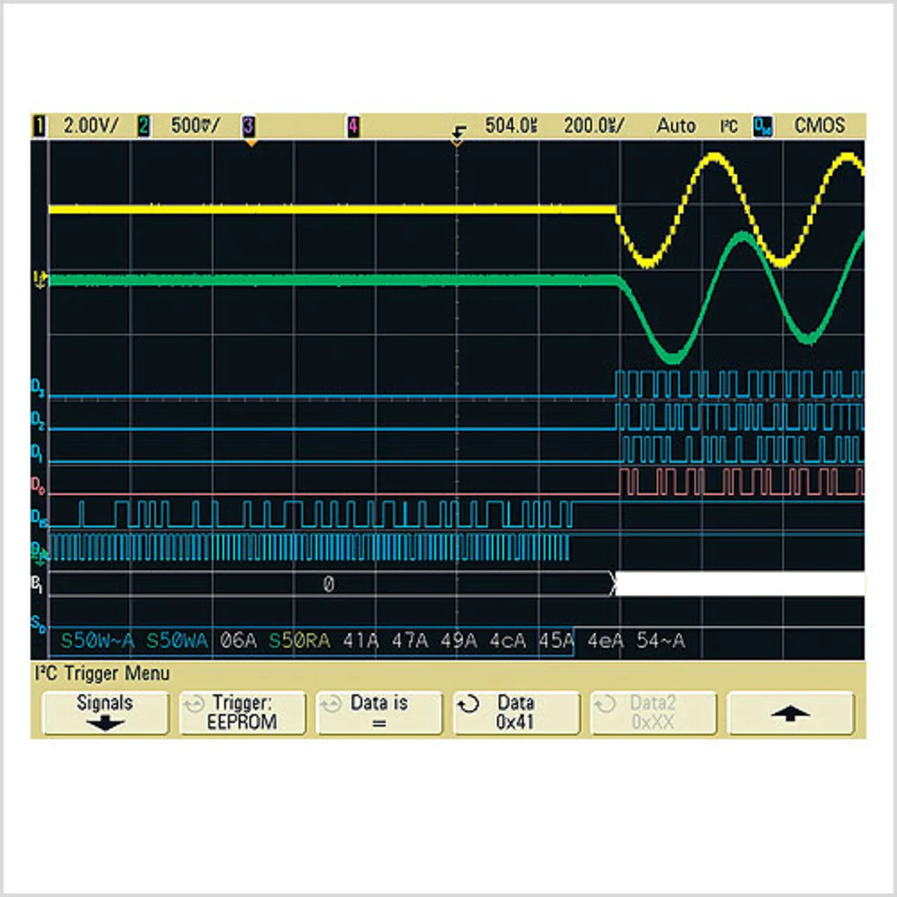Click the CMOS threshold label

[819, 126]
